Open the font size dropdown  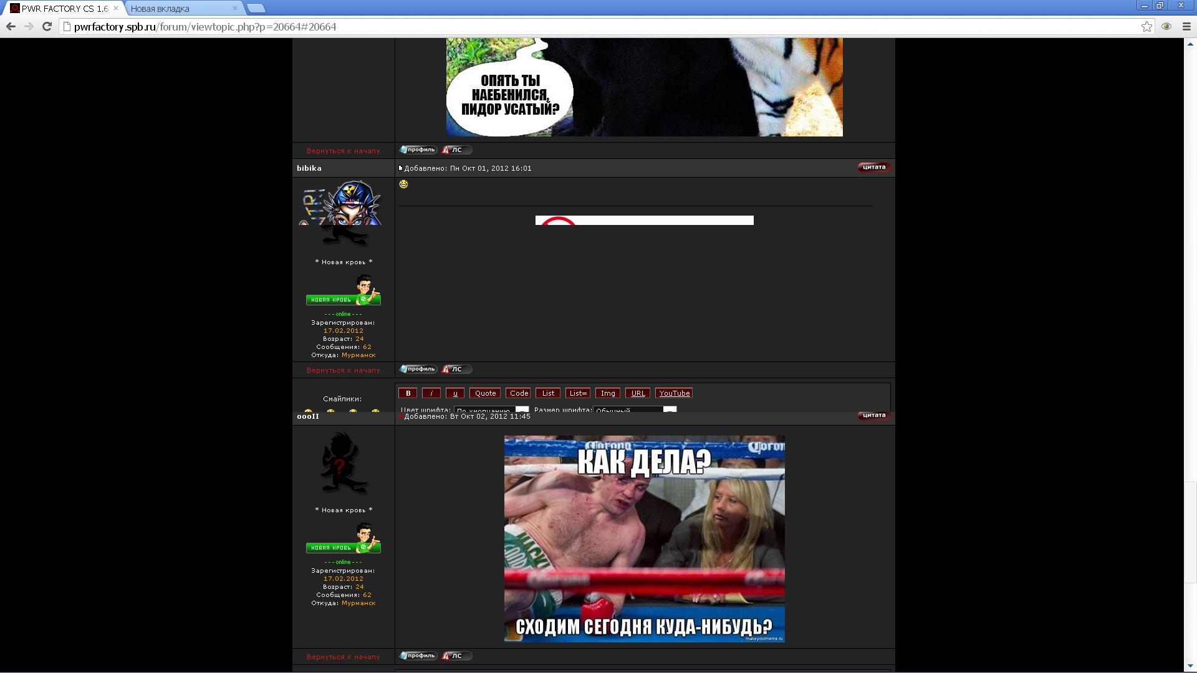click(635, 409)
